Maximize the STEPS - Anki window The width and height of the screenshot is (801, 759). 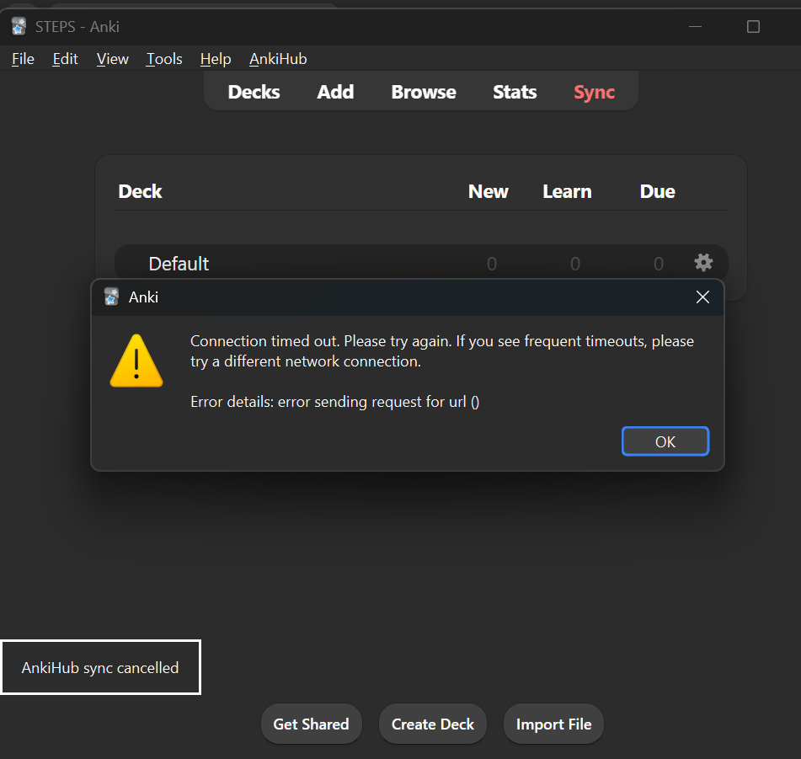click(753, 26)
